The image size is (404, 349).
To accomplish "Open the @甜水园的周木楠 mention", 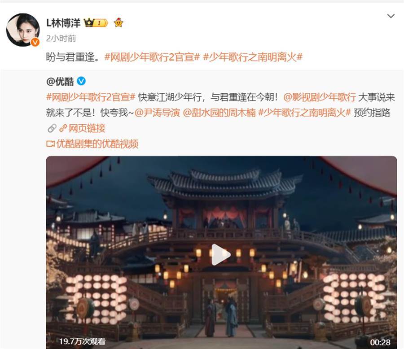I will 219,113.
